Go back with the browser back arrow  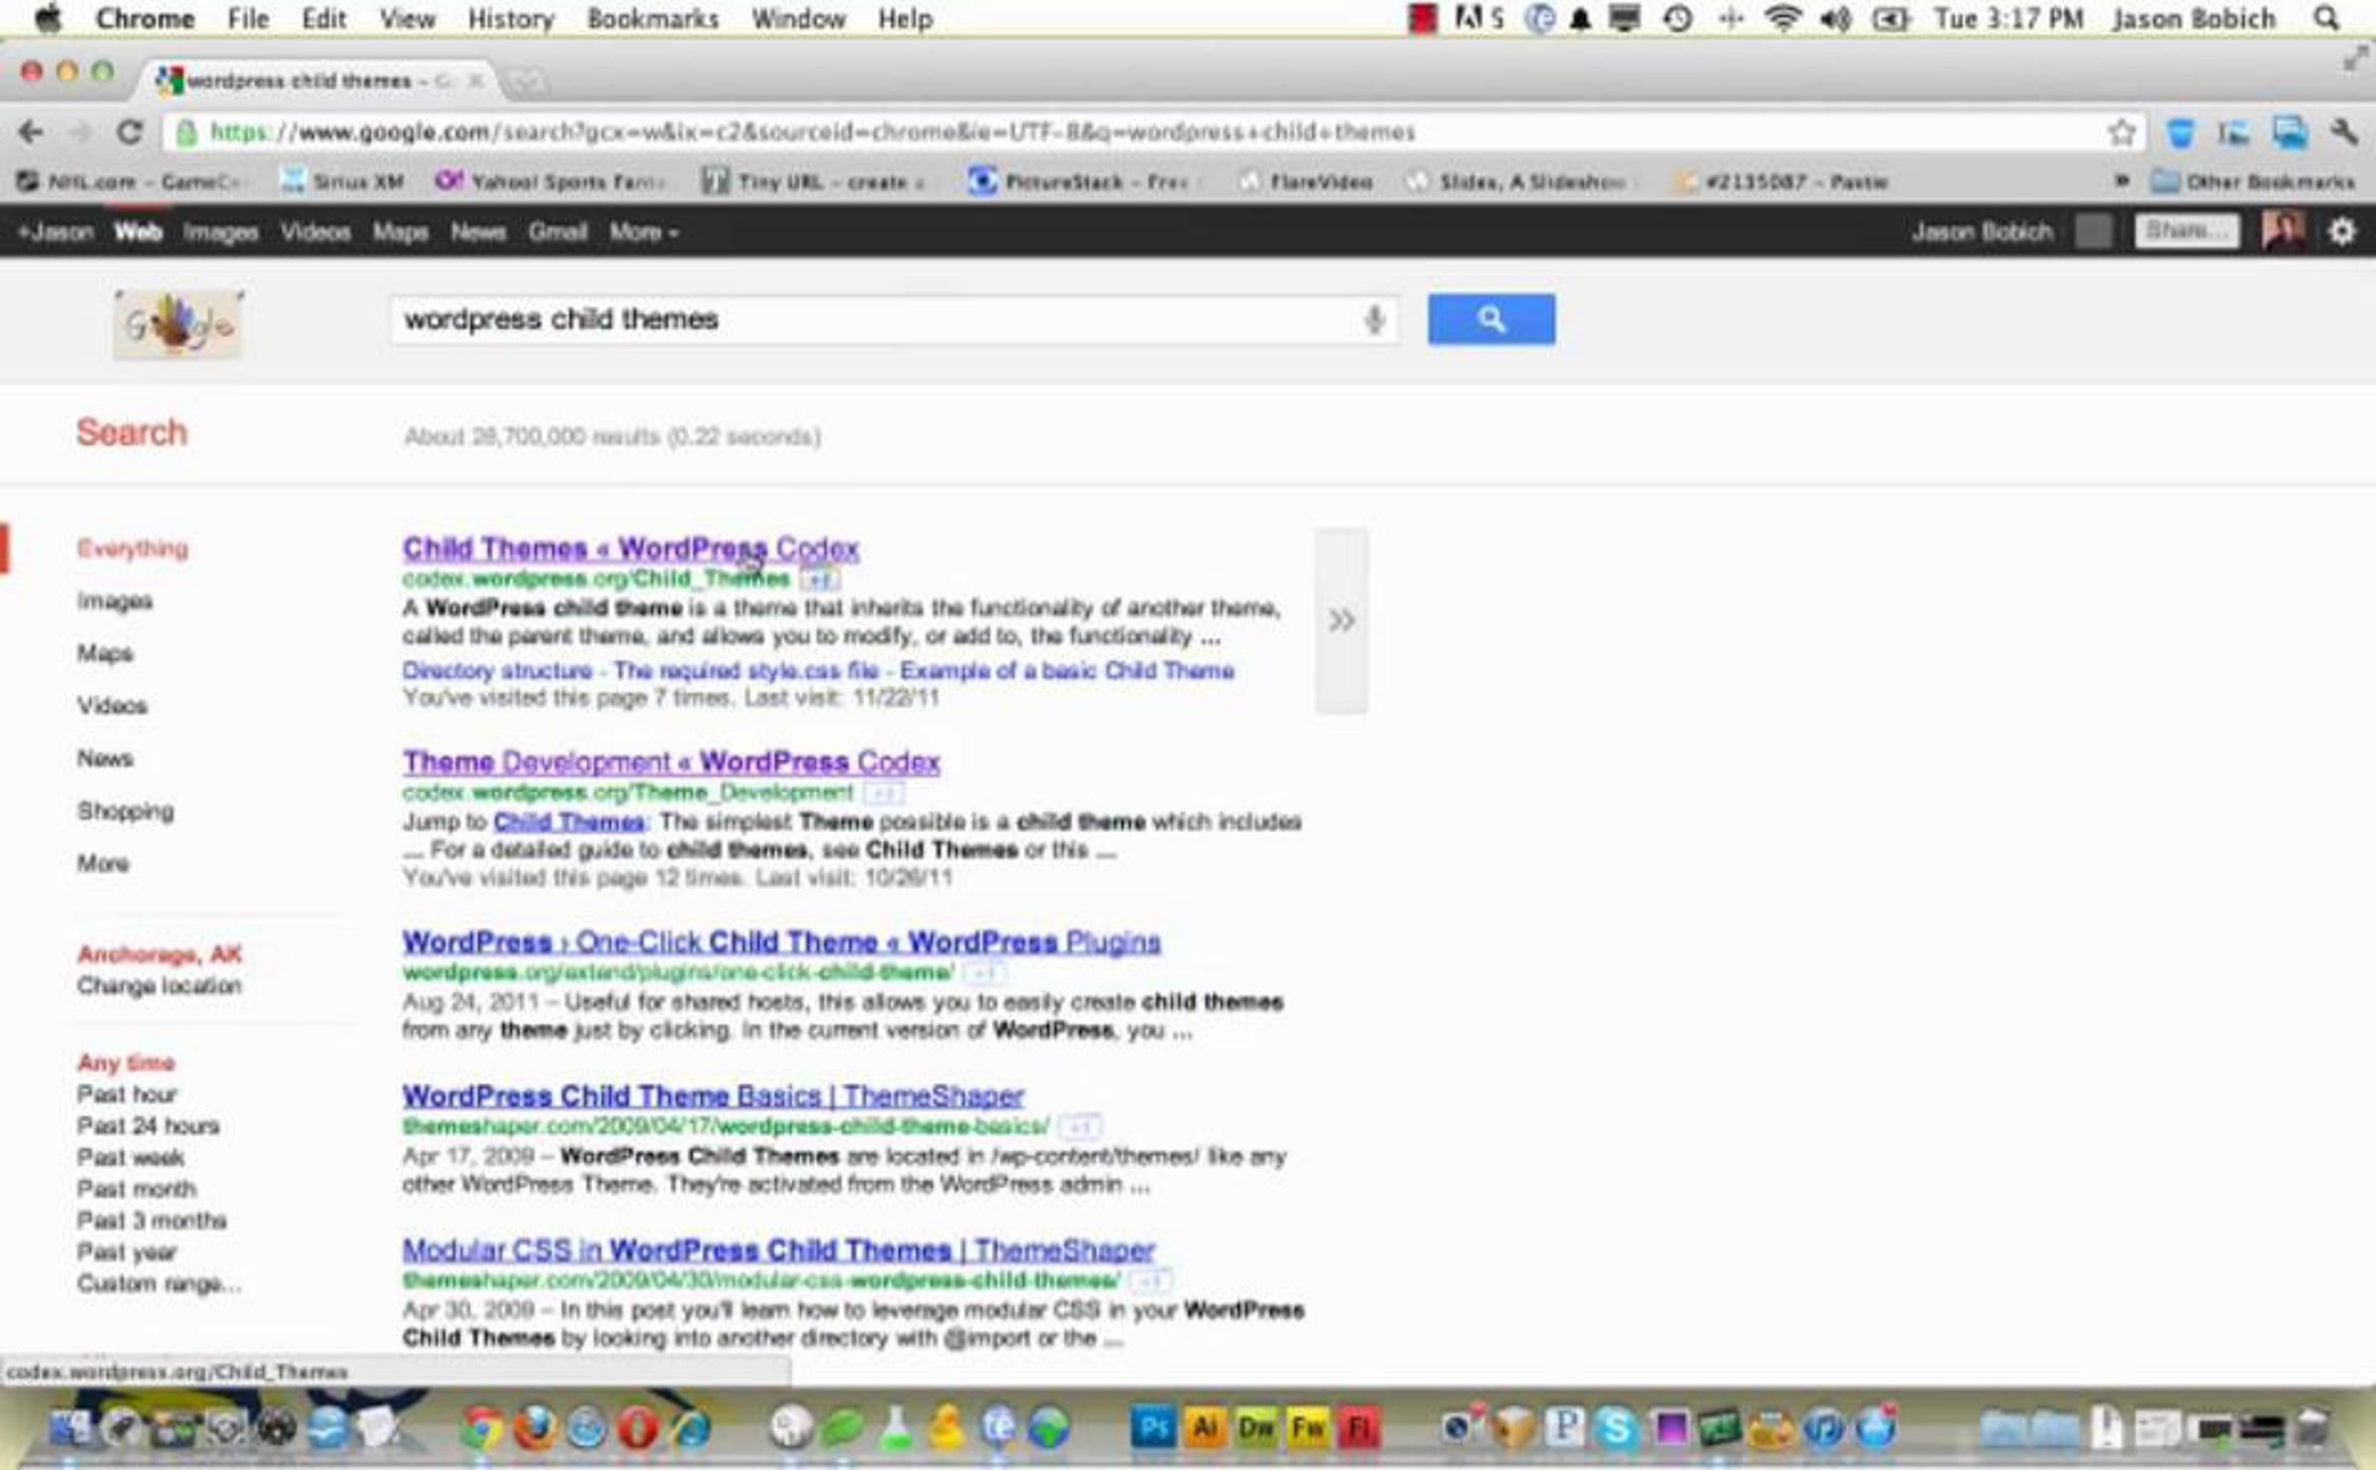click(31, 132)
